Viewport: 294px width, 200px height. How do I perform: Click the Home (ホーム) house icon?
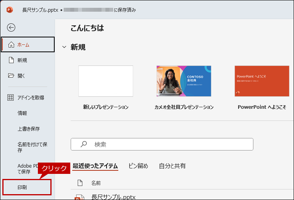pos(11,45)
